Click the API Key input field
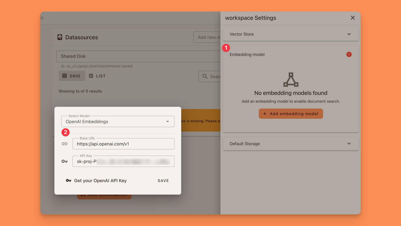Viewport: 401px width, 226px height. pos(123,161)
